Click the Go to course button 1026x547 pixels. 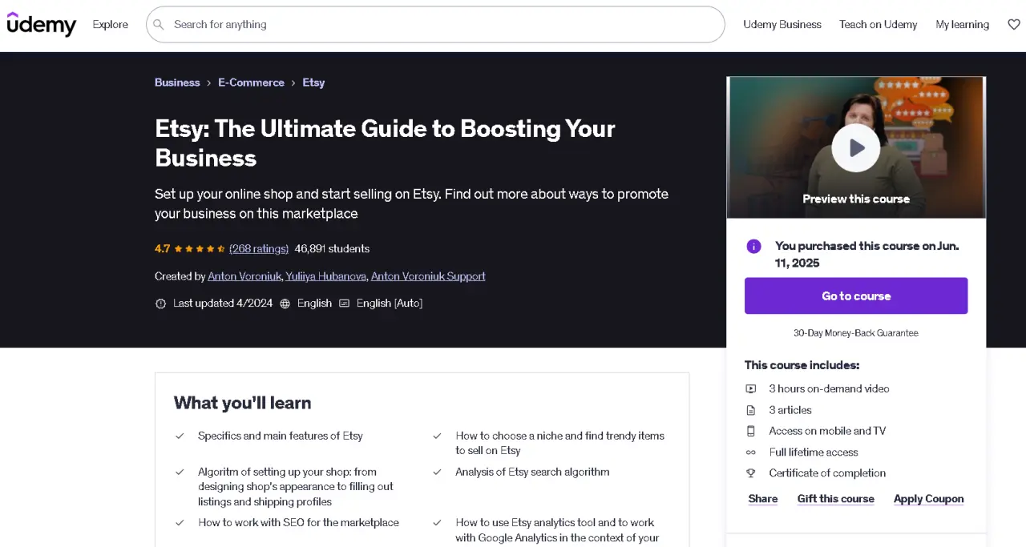[x=856, y=296]
